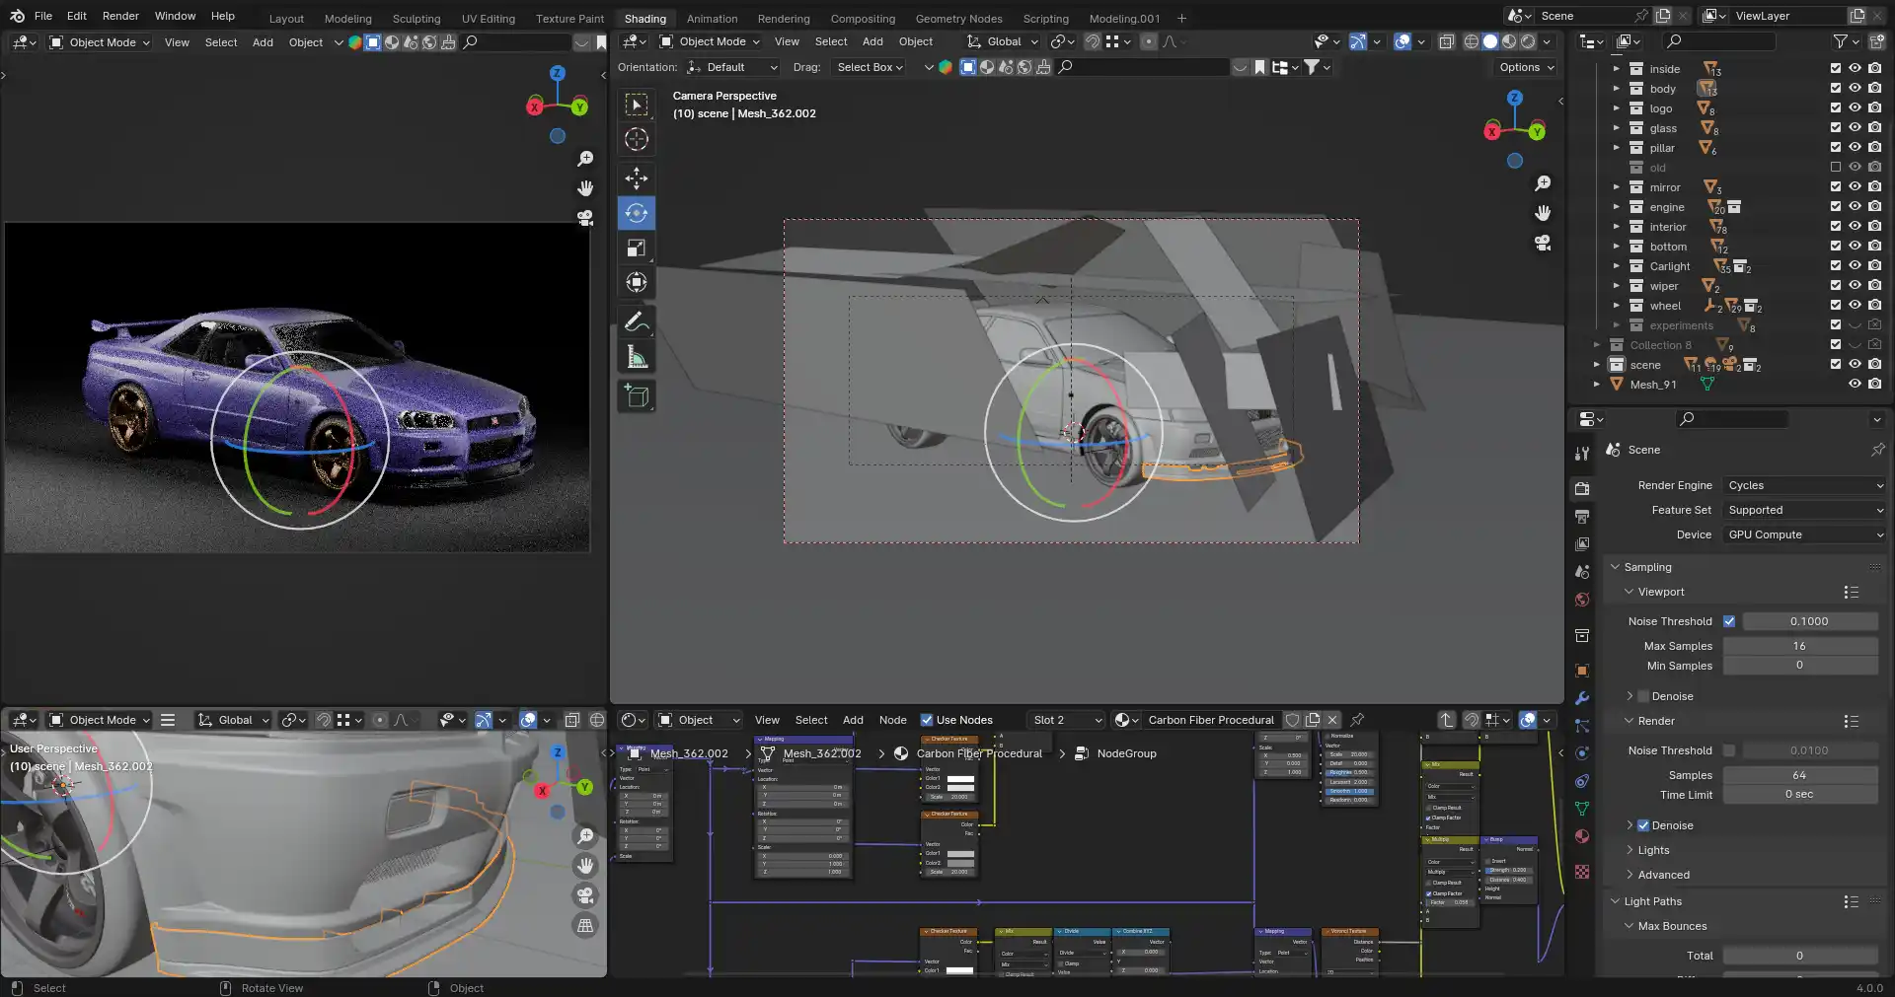Select the interior collection in outliner
The width and height of the screenshot is (1895, 997).
coord(1667,227)
